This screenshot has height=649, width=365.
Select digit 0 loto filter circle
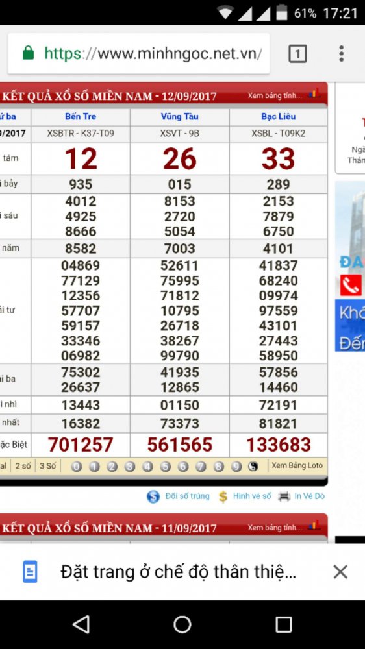click(76, 467)
